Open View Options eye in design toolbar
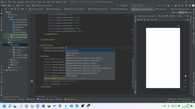 click(138, 20)
